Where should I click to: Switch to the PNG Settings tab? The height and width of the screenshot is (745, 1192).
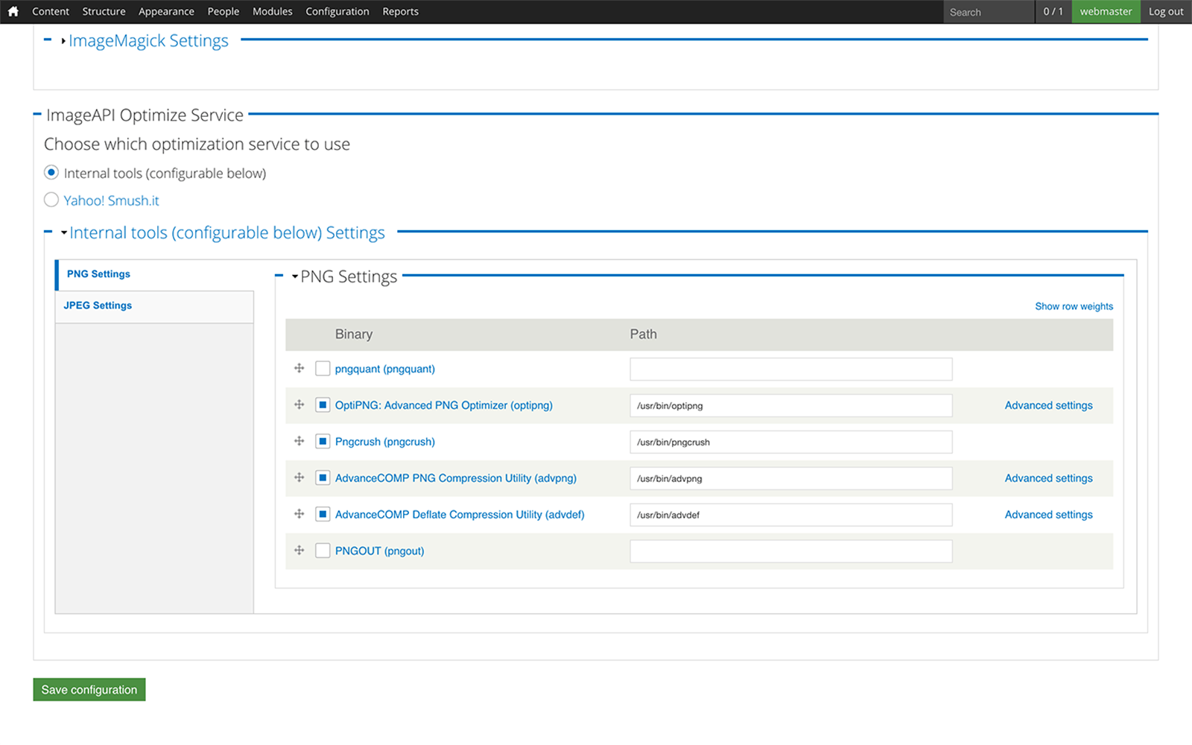pyautogui.click(x=155, y=274)
